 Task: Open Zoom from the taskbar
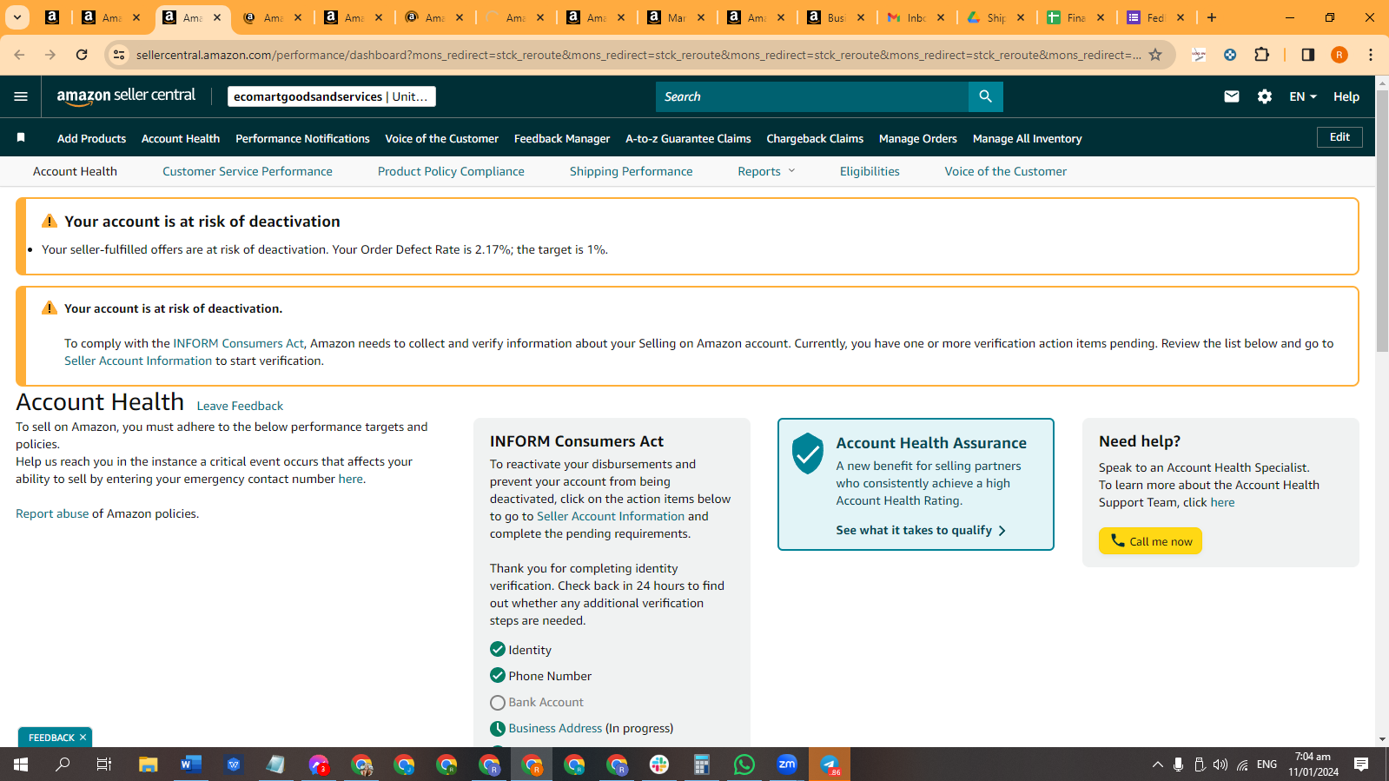point(787,764)
